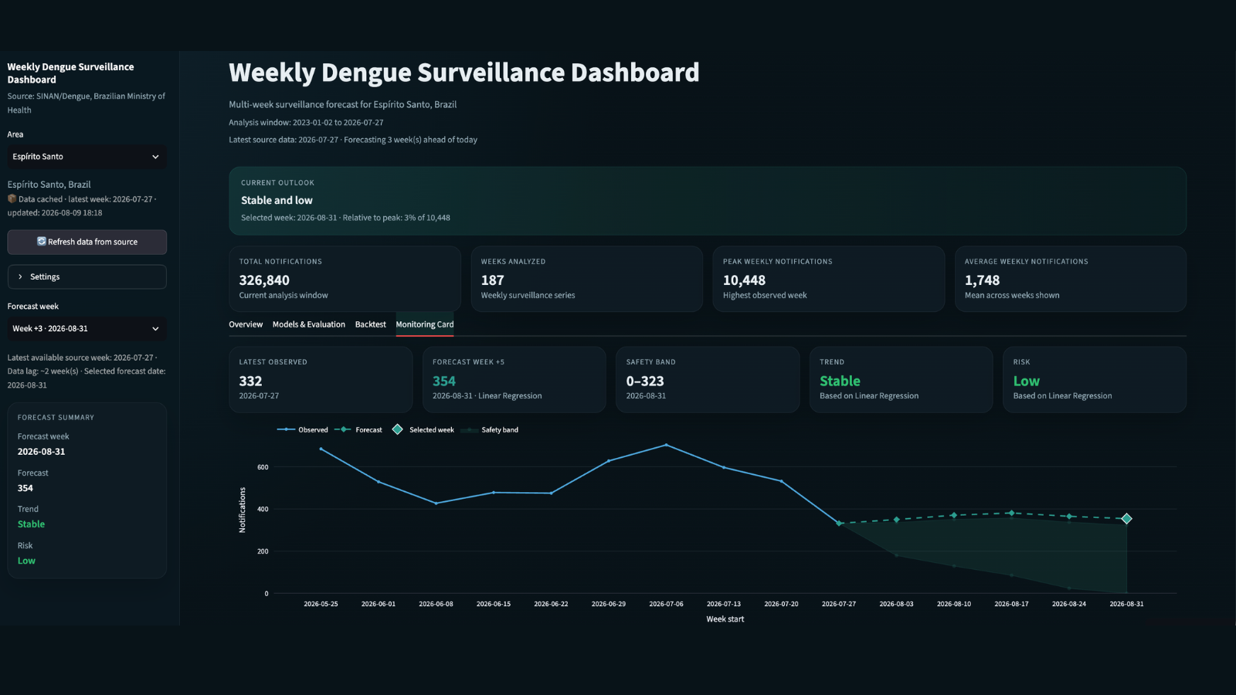Click the observed data point at 2026-05-25
1236x695 pixels.
[x=321, y=449]
